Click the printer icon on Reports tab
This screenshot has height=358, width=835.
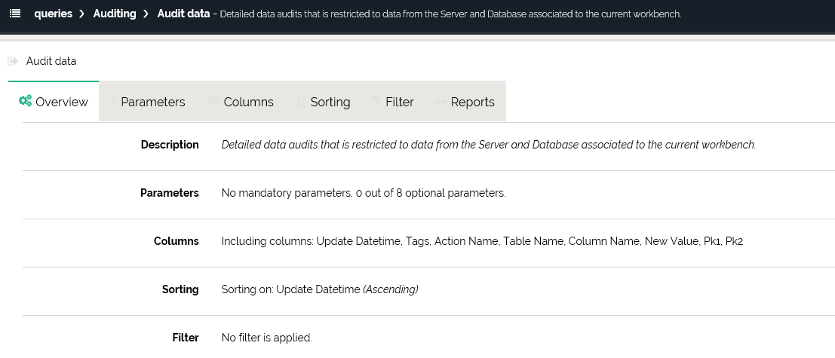tap(441, 102)
